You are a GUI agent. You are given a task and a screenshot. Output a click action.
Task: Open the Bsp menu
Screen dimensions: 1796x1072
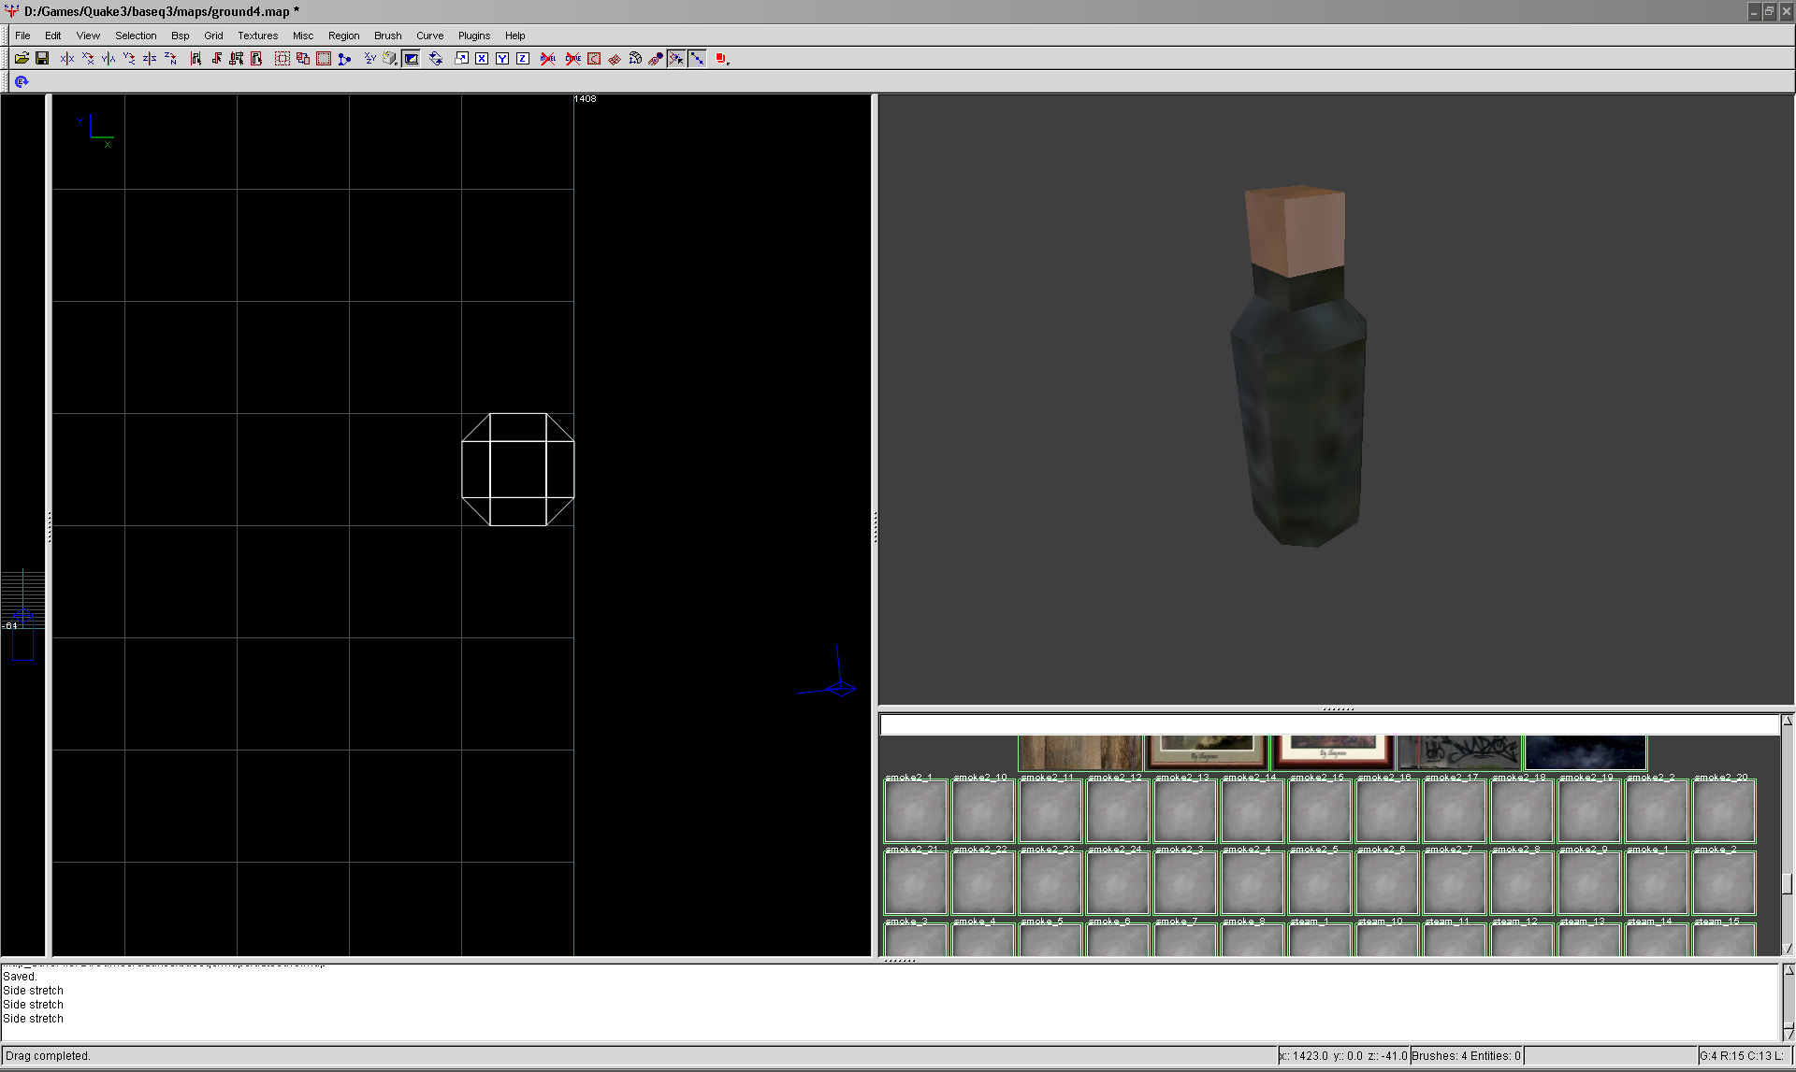[x=180, y=36]
